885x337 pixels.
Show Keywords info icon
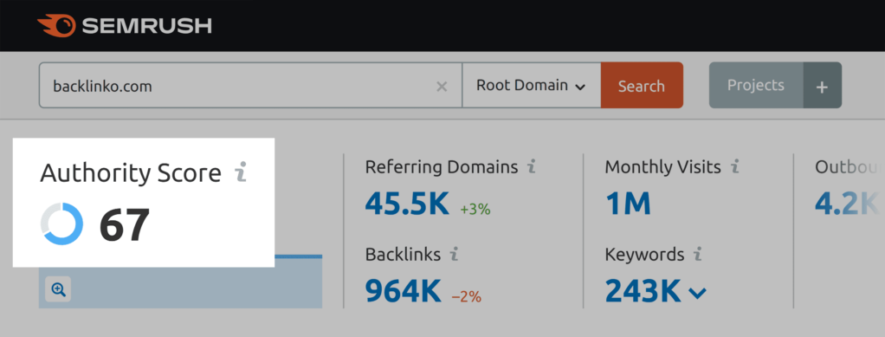[x=698, y=255]
